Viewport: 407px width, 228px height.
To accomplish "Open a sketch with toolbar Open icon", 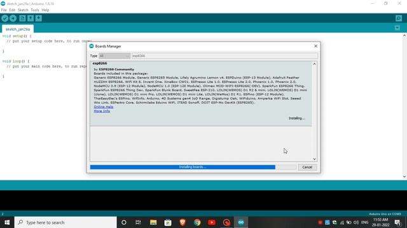I will (31, 18).
